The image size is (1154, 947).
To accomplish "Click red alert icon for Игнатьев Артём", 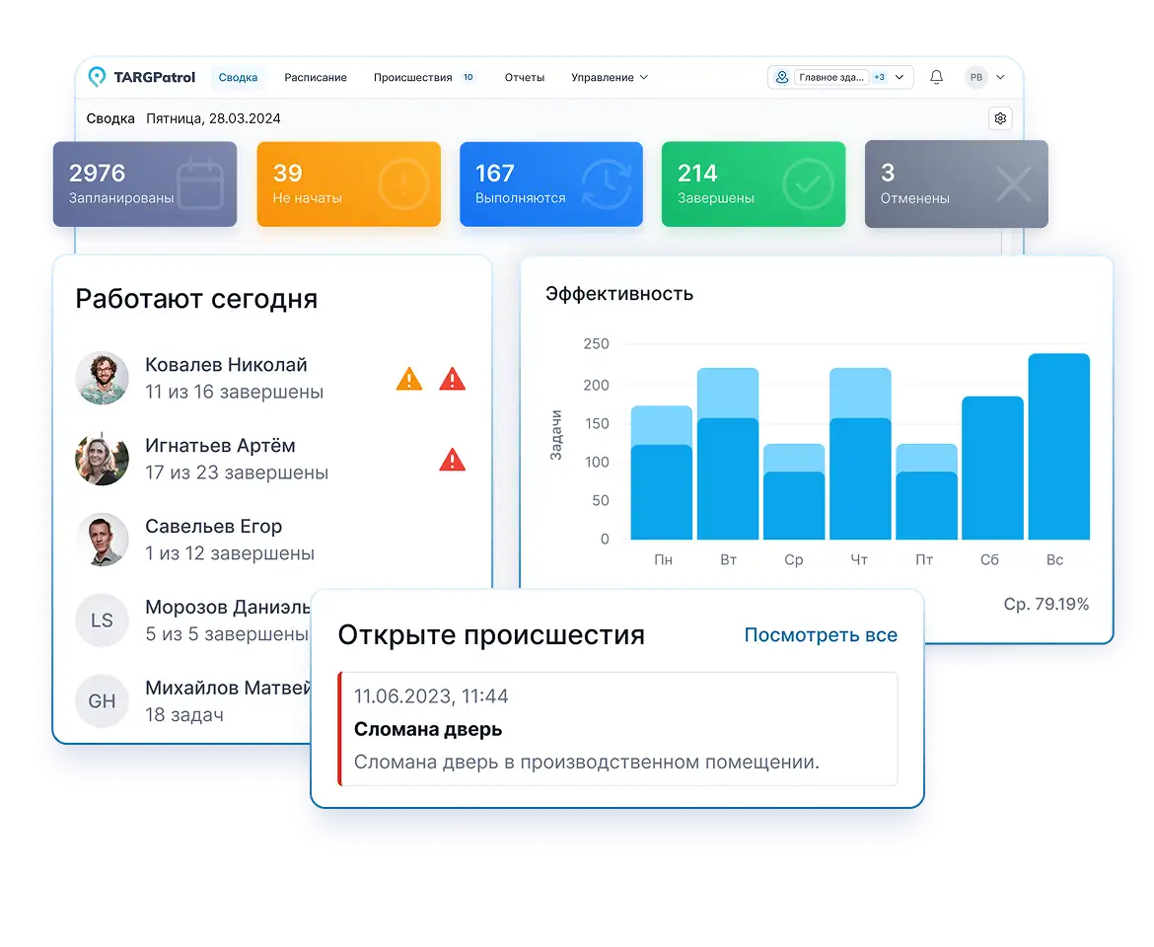I will [452, 460].
